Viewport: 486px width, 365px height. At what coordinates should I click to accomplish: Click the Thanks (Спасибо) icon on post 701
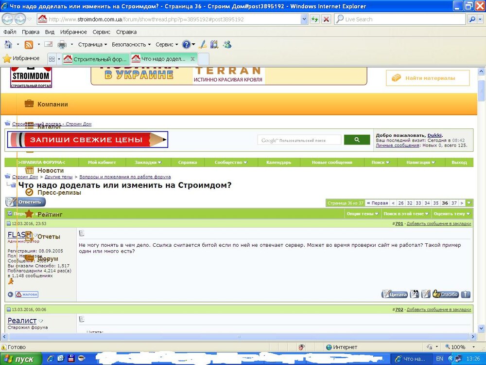point(445,294)
